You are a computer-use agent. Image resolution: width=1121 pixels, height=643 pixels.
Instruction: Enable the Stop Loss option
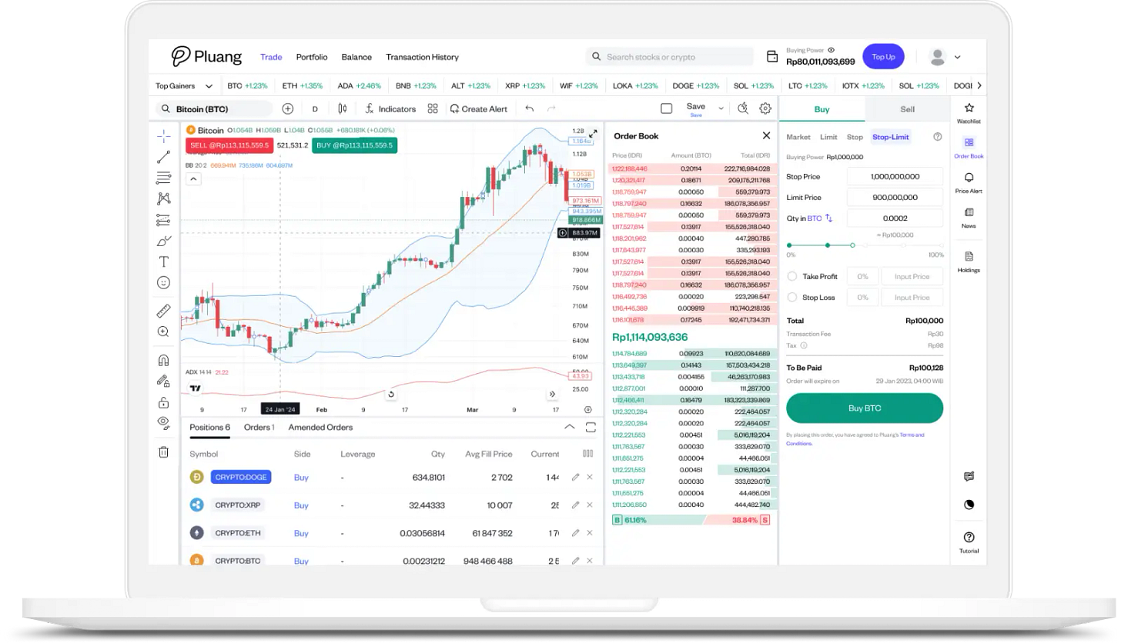click(x=792, y=297)
